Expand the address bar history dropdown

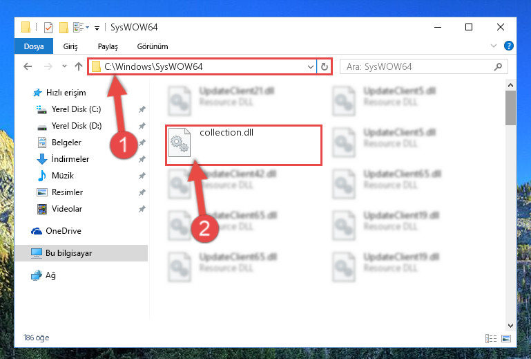coord(310,67)
